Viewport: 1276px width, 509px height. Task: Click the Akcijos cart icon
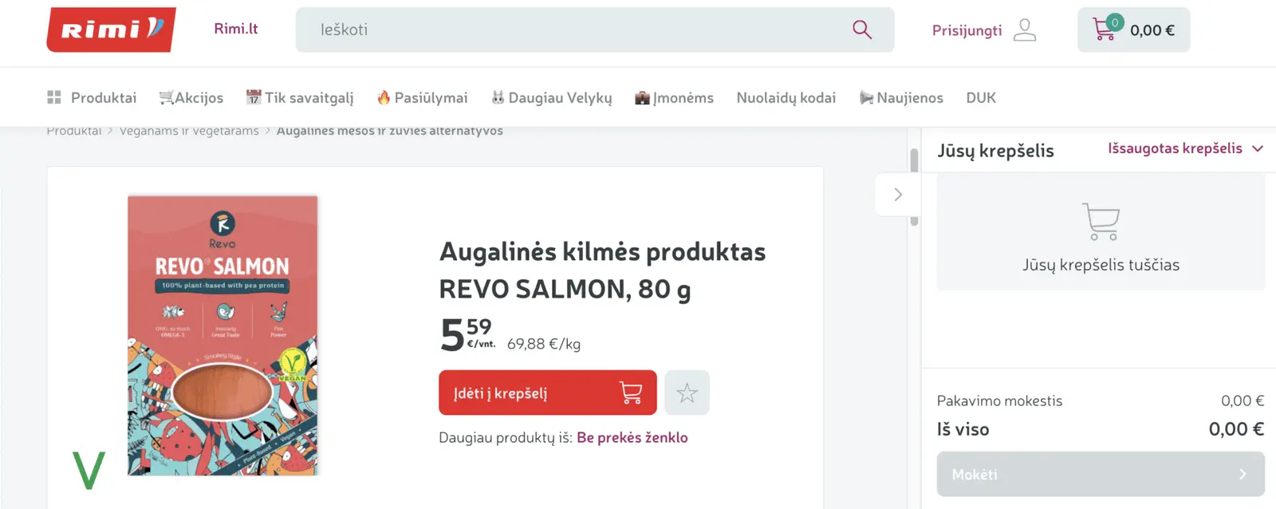166,97
